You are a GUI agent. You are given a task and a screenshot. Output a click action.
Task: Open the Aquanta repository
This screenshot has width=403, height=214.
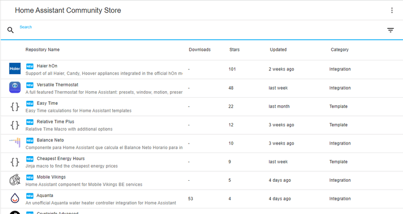tap(45, 196)
